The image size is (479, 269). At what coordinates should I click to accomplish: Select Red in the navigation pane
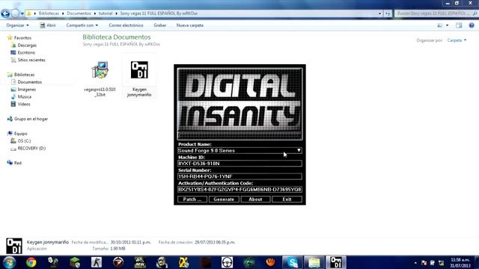pos(14,163)
